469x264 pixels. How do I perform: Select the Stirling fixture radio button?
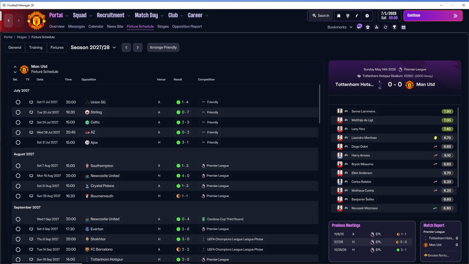(18, 112)
